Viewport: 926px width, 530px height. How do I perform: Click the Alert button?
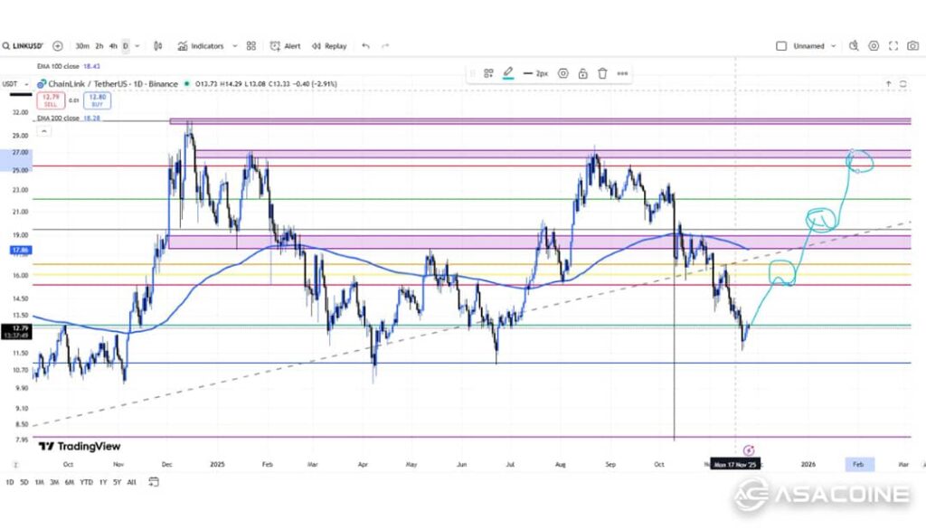click(x=286, y=46)
